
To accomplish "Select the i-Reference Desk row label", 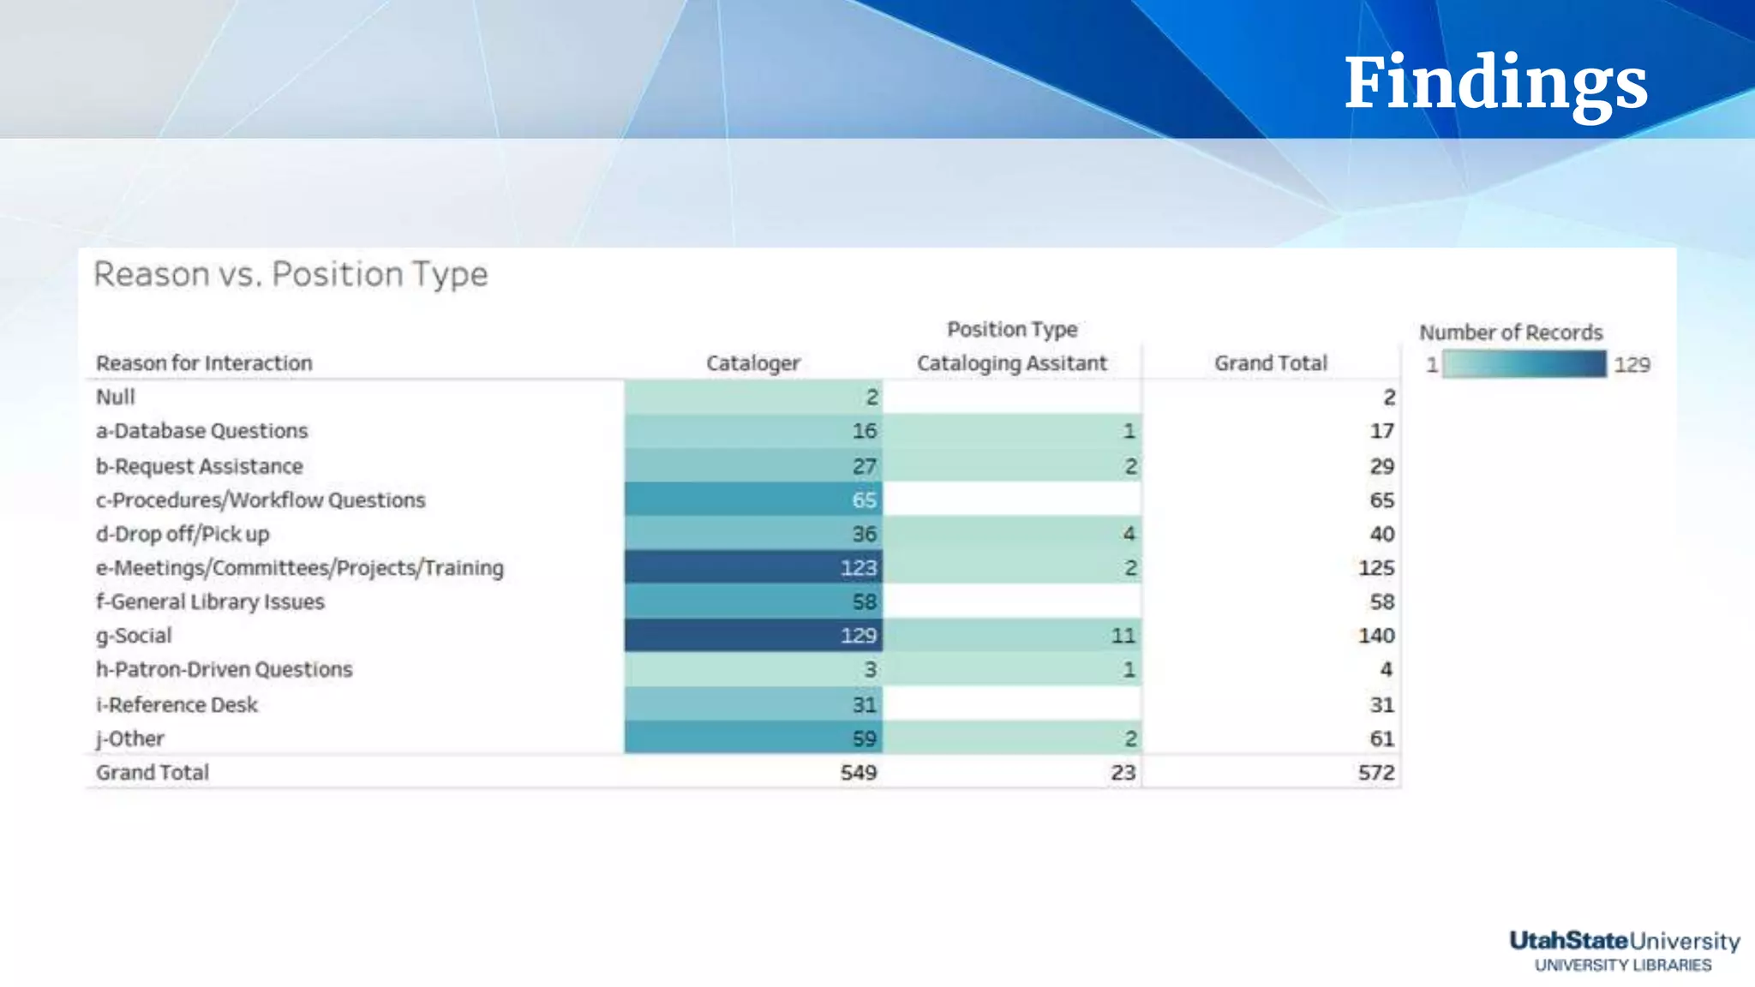I will pyautogui.click(x=177, y=705).
